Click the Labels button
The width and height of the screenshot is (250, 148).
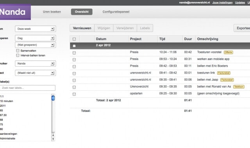(145, 28)
